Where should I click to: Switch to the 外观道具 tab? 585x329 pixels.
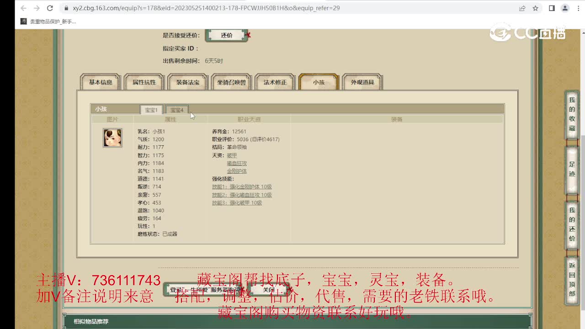click(362, 82)
